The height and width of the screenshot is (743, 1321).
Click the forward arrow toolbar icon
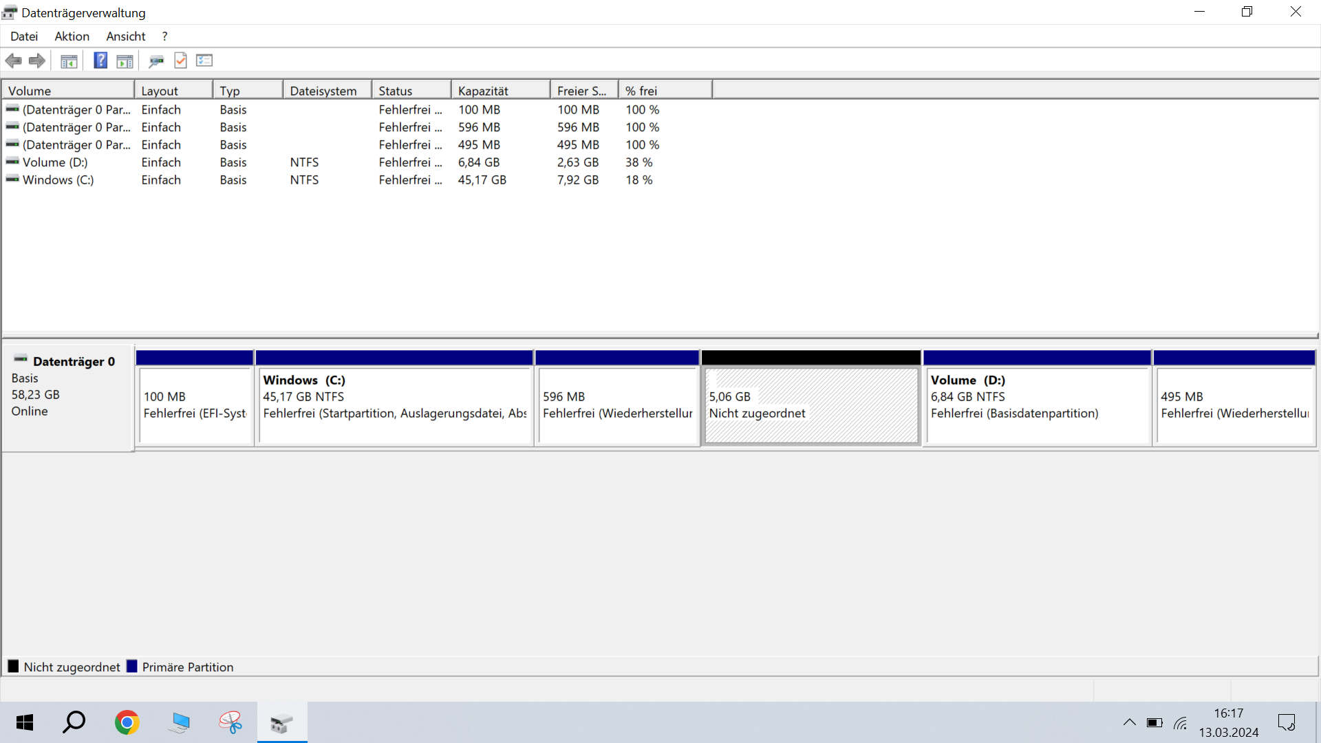point(37,61)
